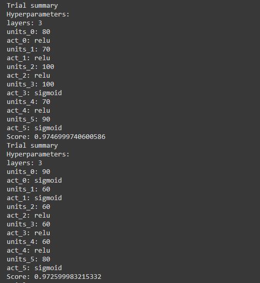The image size is (260, 283).
Task: Click the first 'Hyperparameters:' line
Action: point(38,14)
